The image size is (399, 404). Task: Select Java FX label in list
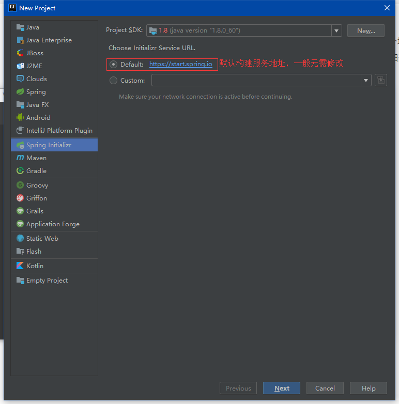pos(38,104)
